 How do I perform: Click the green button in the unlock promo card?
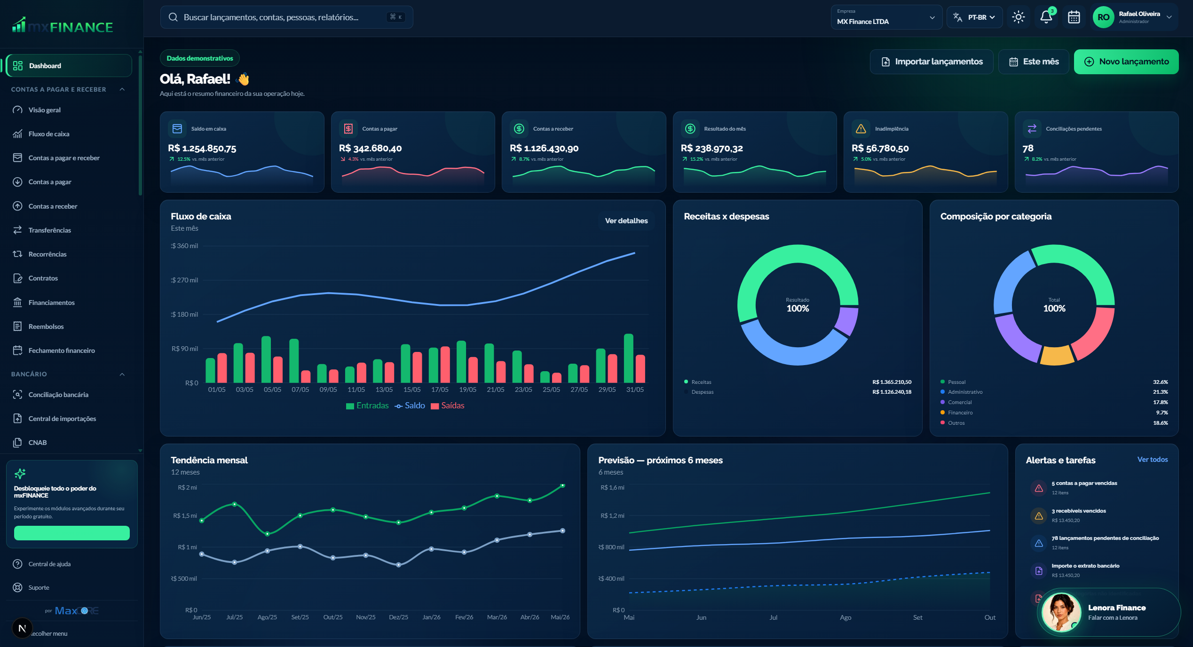click(x=72, y=533)
